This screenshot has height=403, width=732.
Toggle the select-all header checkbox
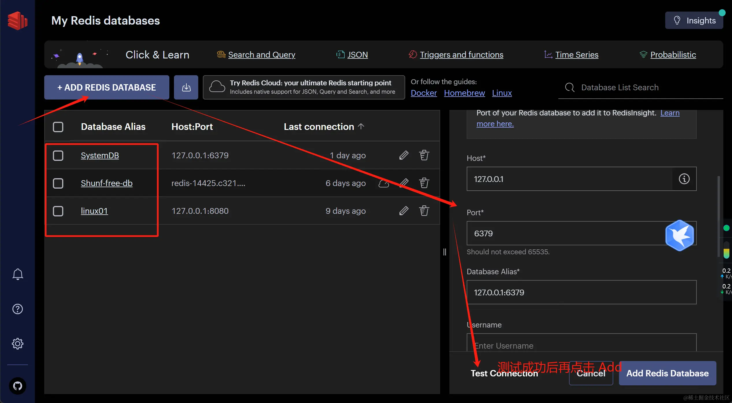click(x=58, y=127)
